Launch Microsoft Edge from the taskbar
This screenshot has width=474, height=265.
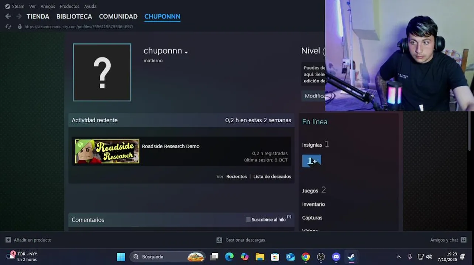[x=230, y=257]
